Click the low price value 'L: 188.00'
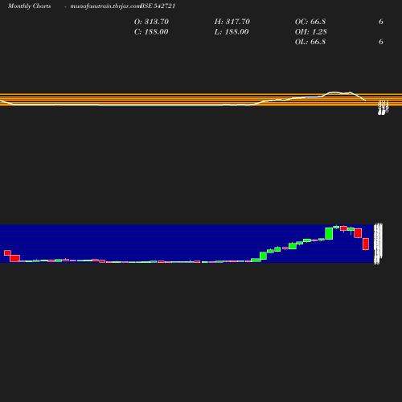Image resolution: width=402 pixels, height=402 pixels. [232, 32]
